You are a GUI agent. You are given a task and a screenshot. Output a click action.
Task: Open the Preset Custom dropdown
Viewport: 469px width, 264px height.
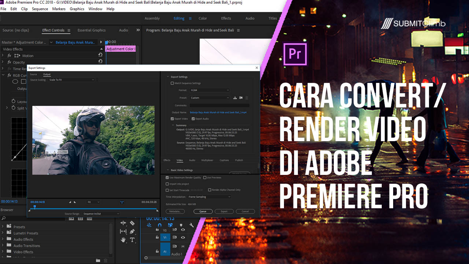pos(210,98)
